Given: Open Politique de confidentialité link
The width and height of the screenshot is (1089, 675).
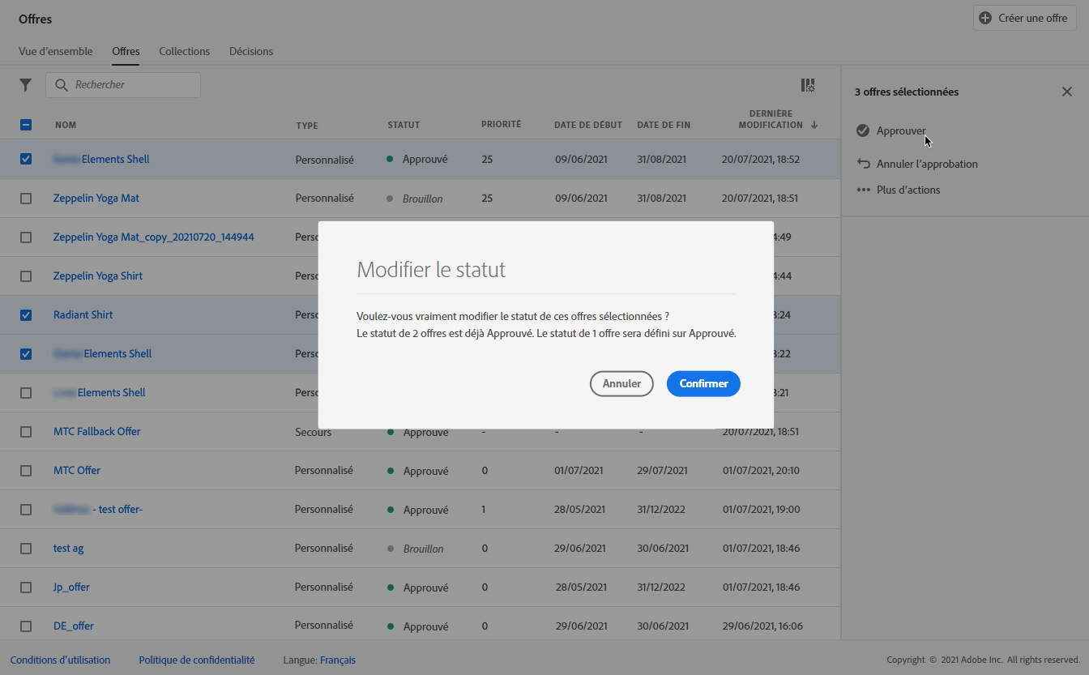Looking at the screenshot, I should [x=197, y=660].
